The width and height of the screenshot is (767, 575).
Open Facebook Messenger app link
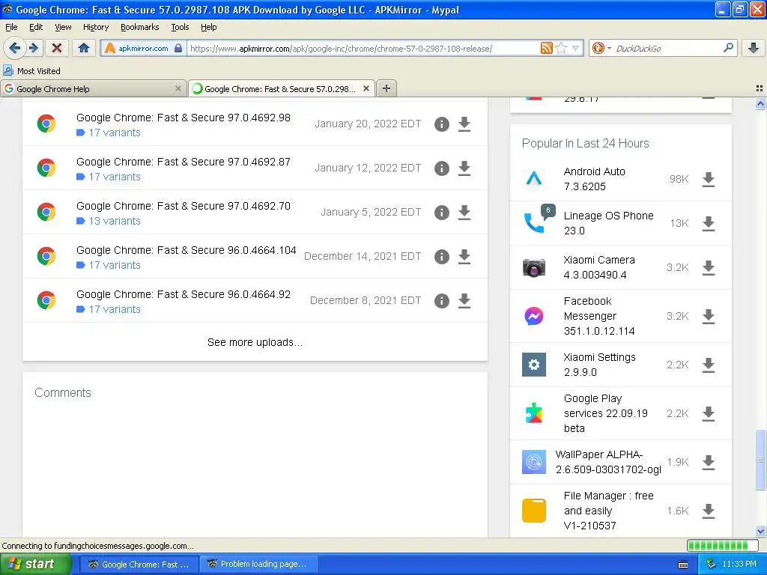599,316
